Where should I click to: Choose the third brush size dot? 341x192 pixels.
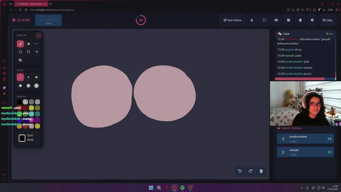pyautogui.click(x=36, y=77)
